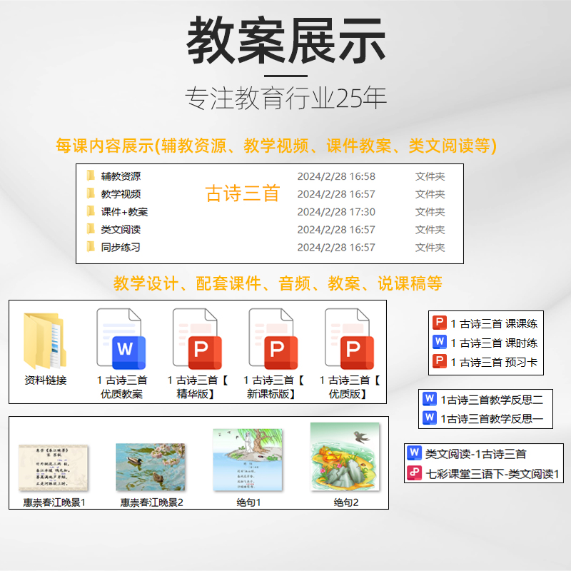Image resolution: width=571 pixels, height=571 pixels.
Task: Select 类文阅读-1古诗三首 file name
Action: [x=475, y=454]
